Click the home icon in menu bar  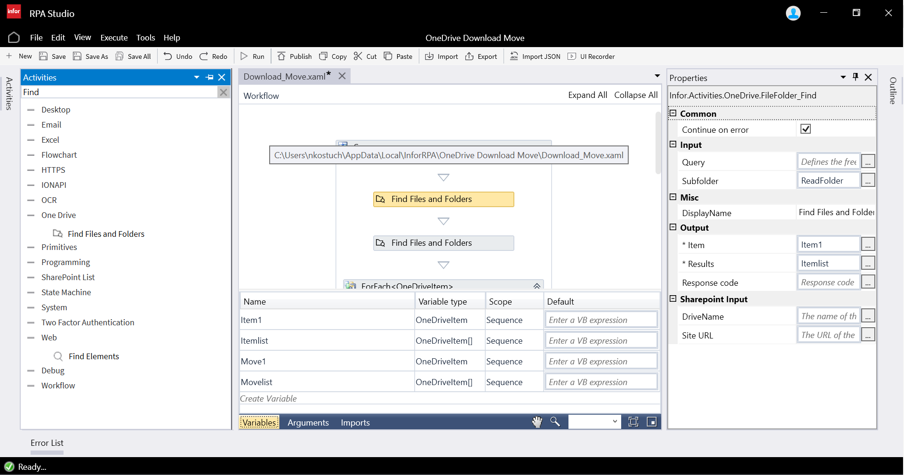tap(14, 38)
